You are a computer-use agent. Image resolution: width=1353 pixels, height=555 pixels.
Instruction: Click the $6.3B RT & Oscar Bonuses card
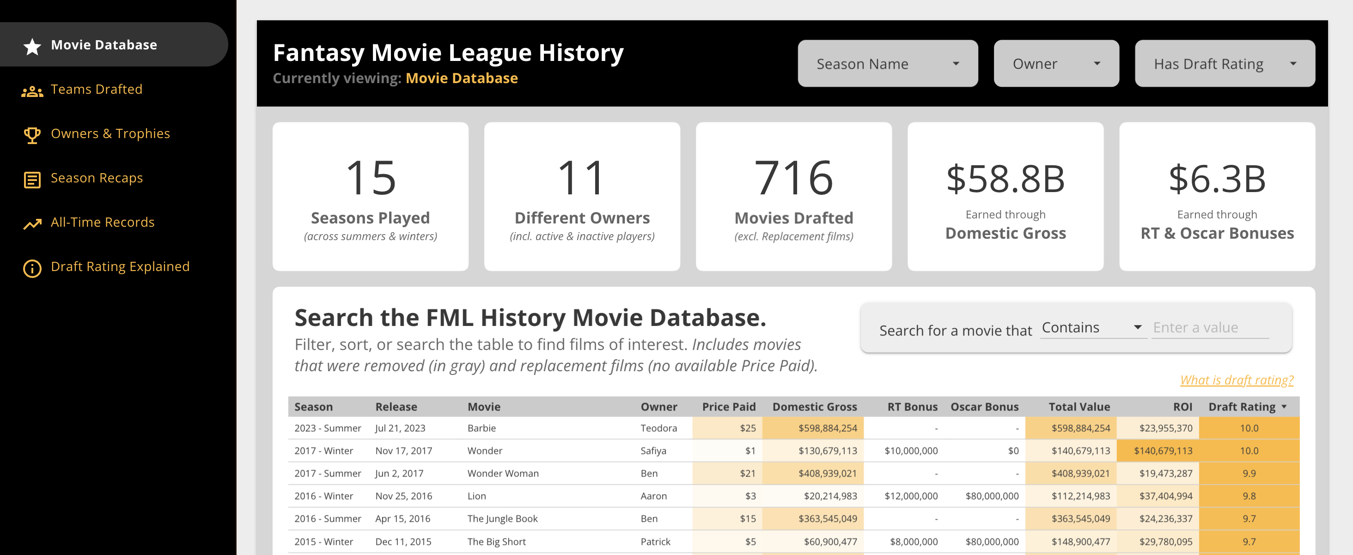1217,197
